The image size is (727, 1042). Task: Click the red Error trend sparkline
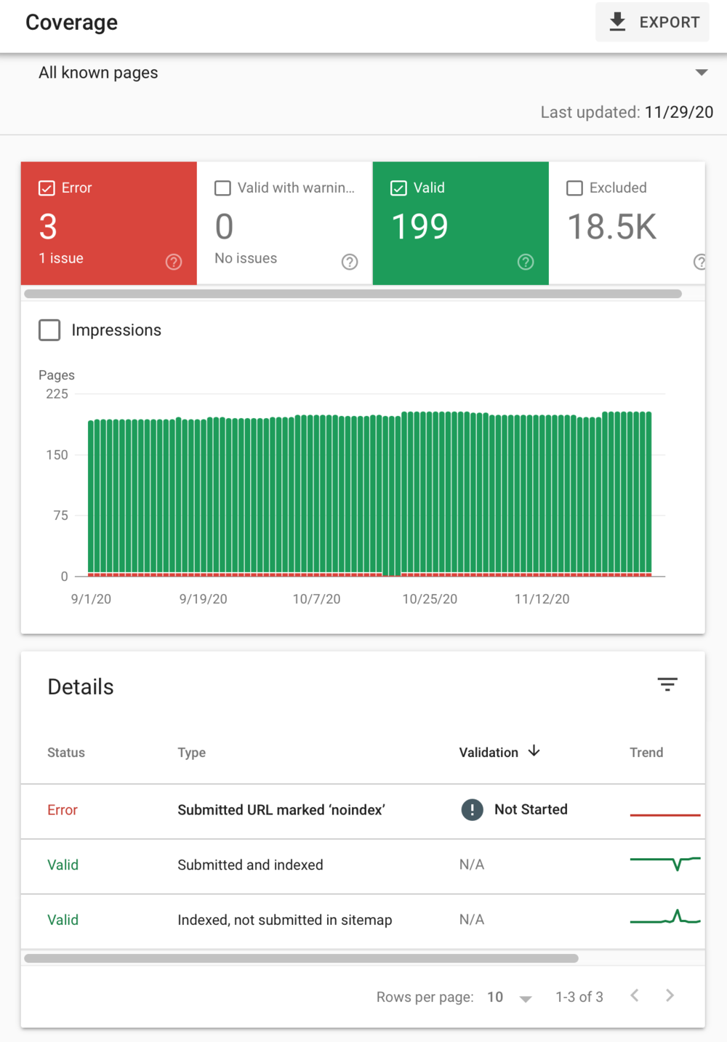pyautogui.click(x=665, y=815)
